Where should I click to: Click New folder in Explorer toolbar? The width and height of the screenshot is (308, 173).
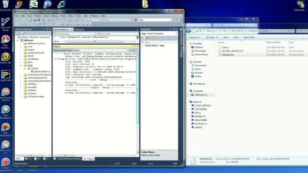tap(249, 37)
